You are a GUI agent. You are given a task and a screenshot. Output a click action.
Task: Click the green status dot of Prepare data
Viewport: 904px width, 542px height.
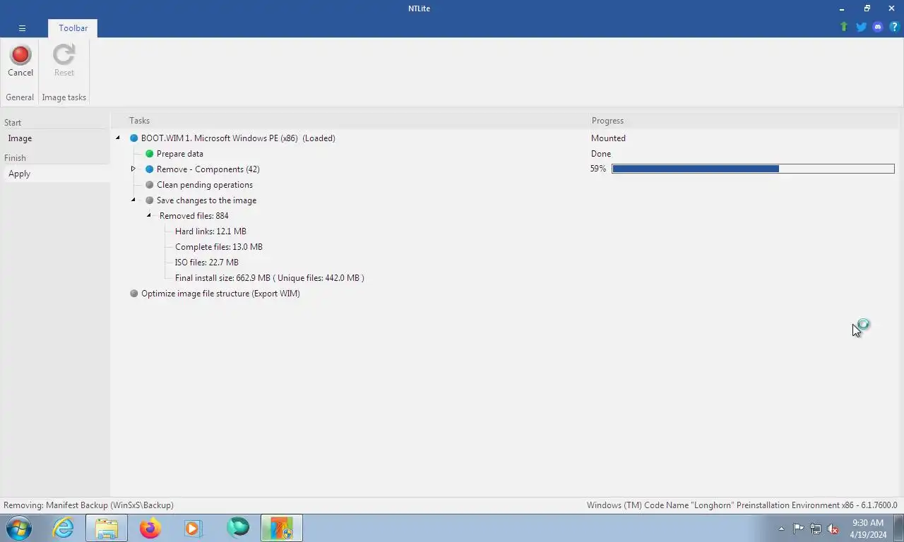[x=150, y=154]
